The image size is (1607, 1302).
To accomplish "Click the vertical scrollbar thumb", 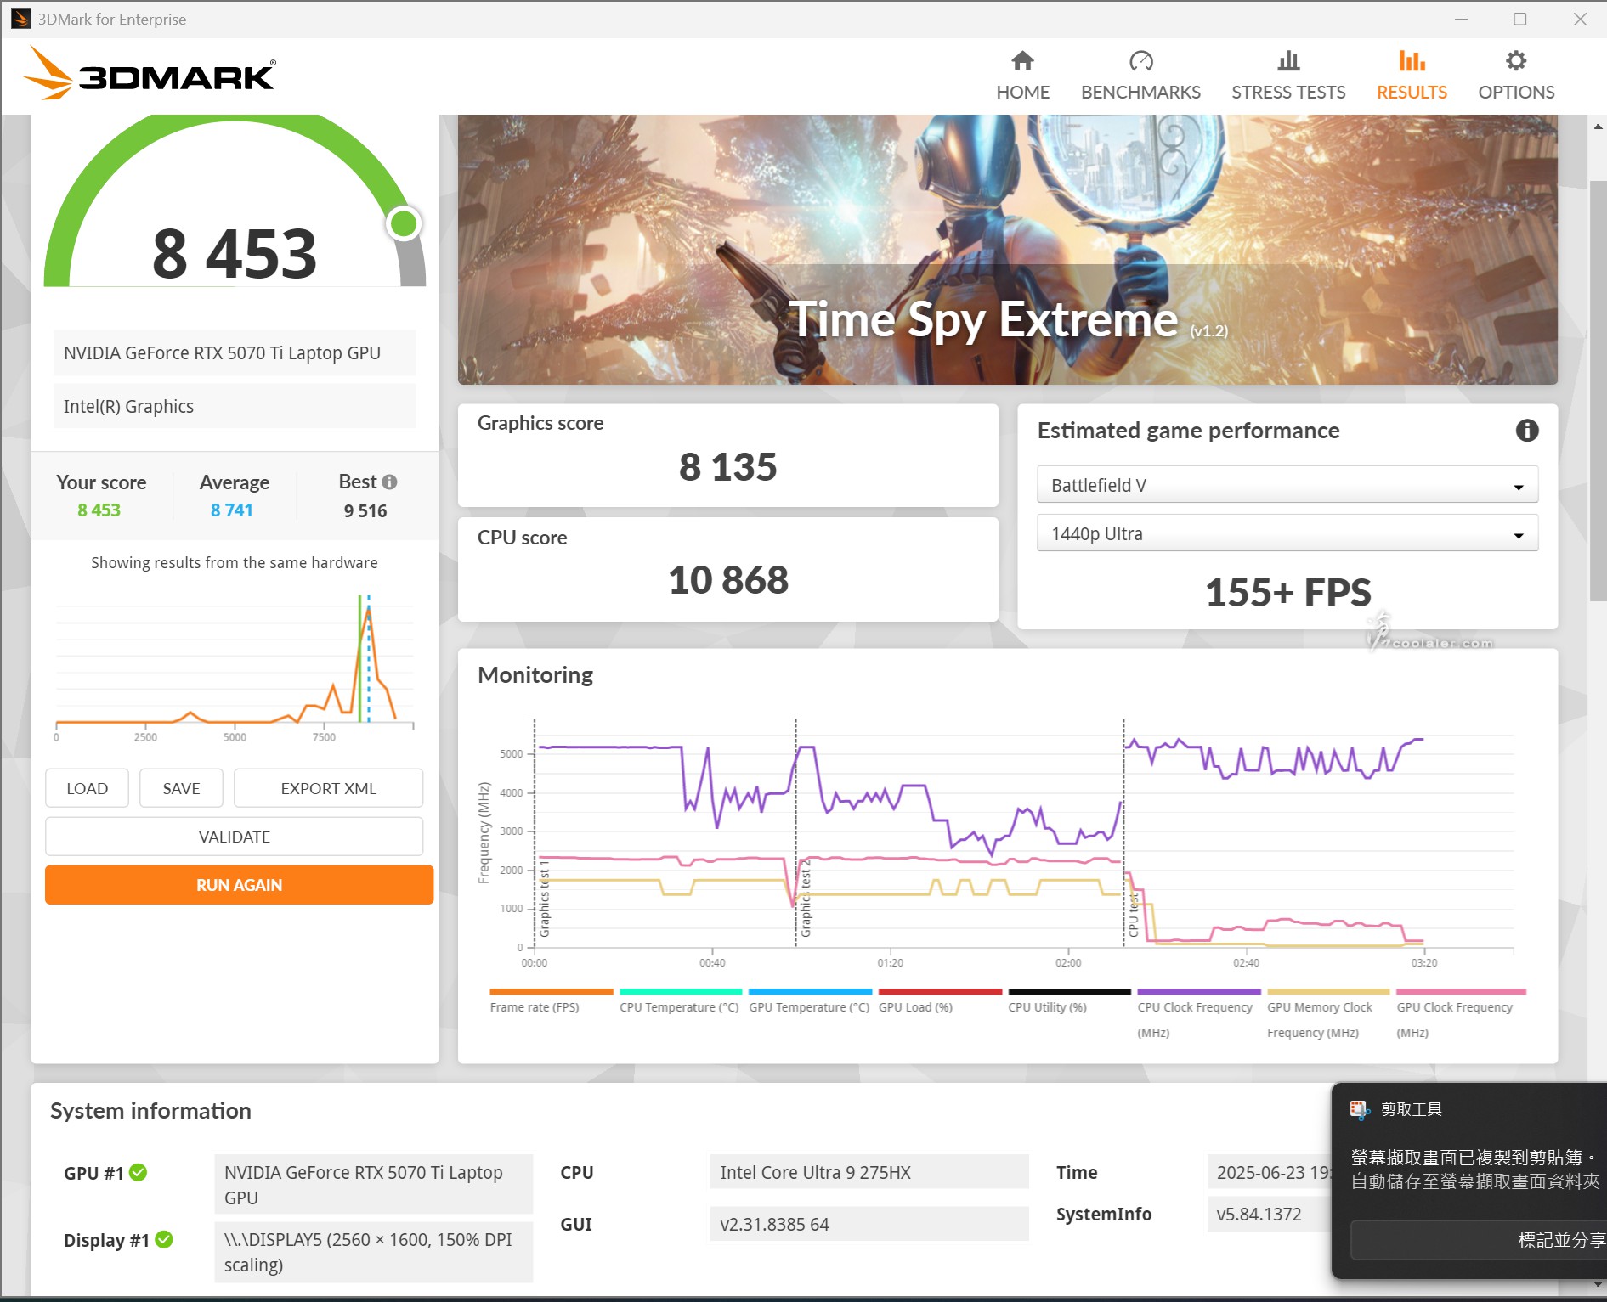I will click(x=1598, y=391).
